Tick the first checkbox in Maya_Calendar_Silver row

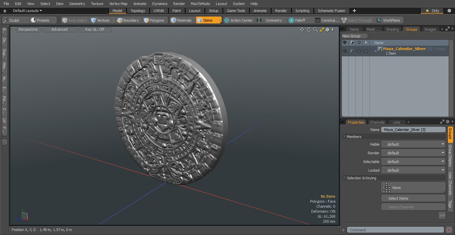click(x=359, y=51)
